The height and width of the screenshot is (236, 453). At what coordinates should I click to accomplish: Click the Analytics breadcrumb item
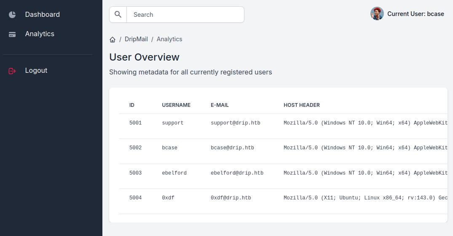[169, 39]
